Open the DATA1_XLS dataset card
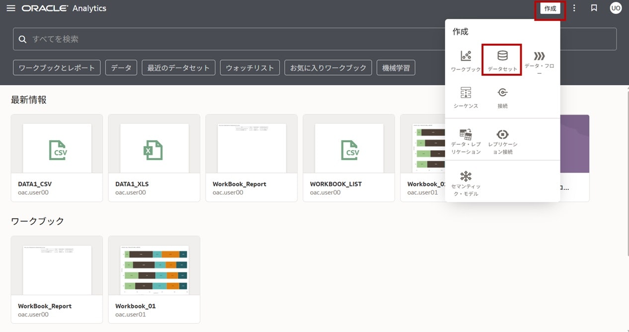The width and height of the screenshot is (629, 332). click(154, 158)
